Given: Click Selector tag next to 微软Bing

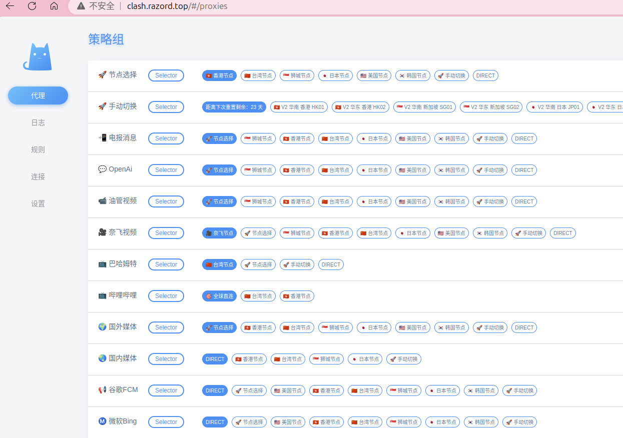Looking at the screenshot, I should point(166,422).
